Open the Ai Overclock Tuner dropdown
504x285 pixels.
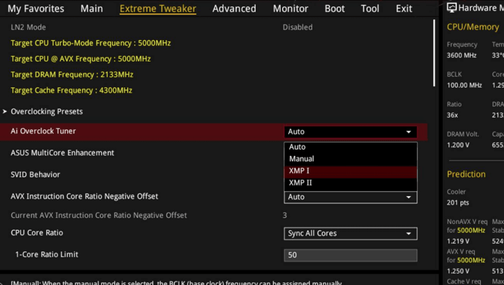350,132
